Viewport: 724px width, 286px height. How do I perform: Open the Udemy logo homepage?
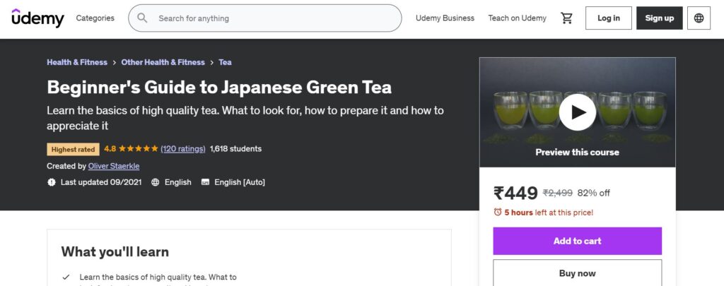[x=38, y=18]
